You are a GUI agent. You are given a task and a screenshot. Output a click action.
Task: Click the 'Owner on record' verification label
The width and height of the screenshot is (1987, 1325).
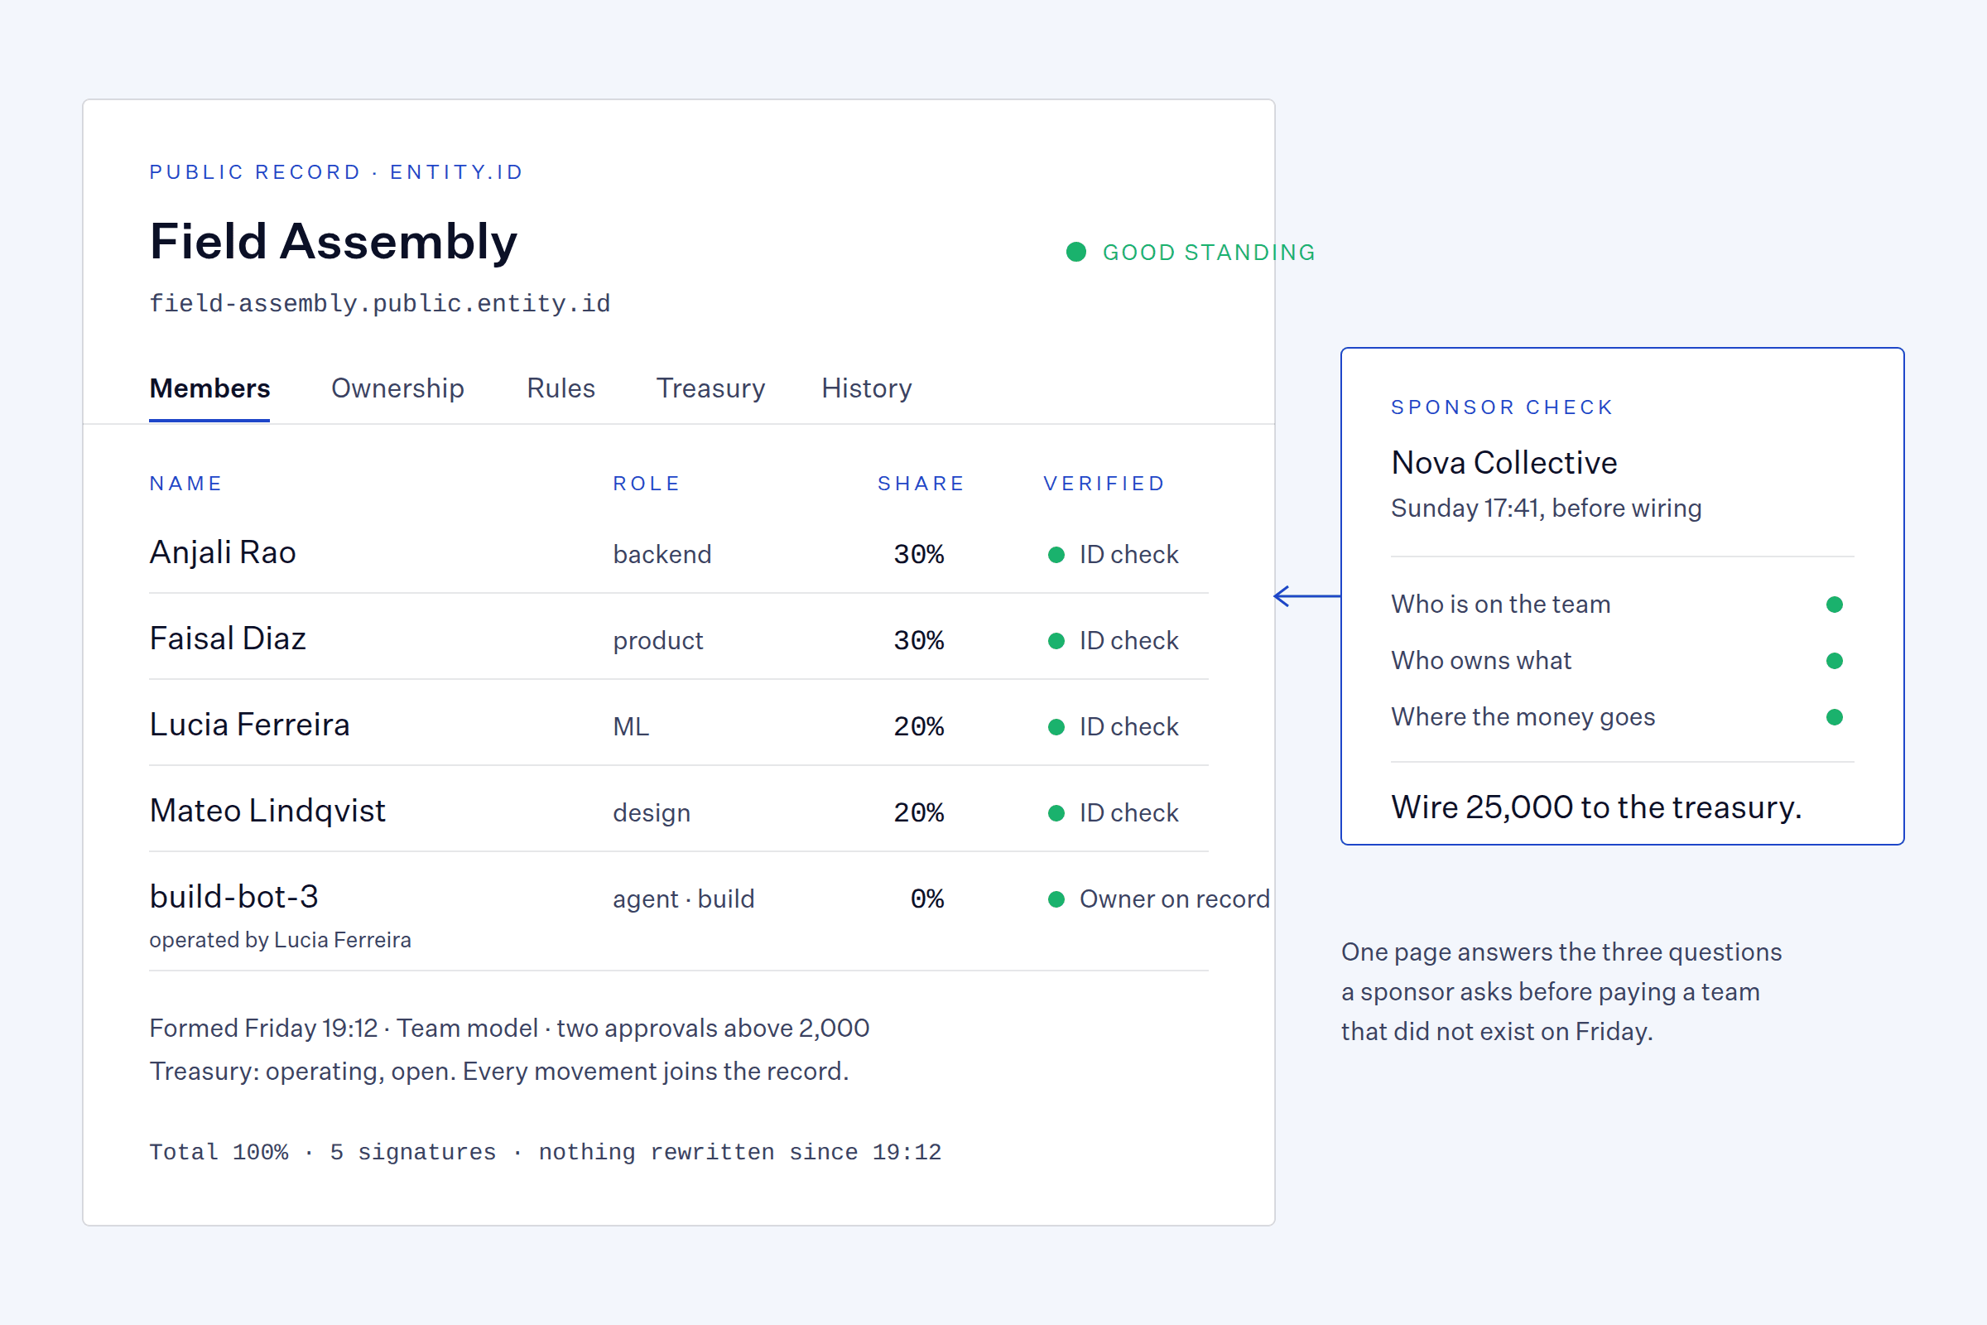click(1175, 899)
